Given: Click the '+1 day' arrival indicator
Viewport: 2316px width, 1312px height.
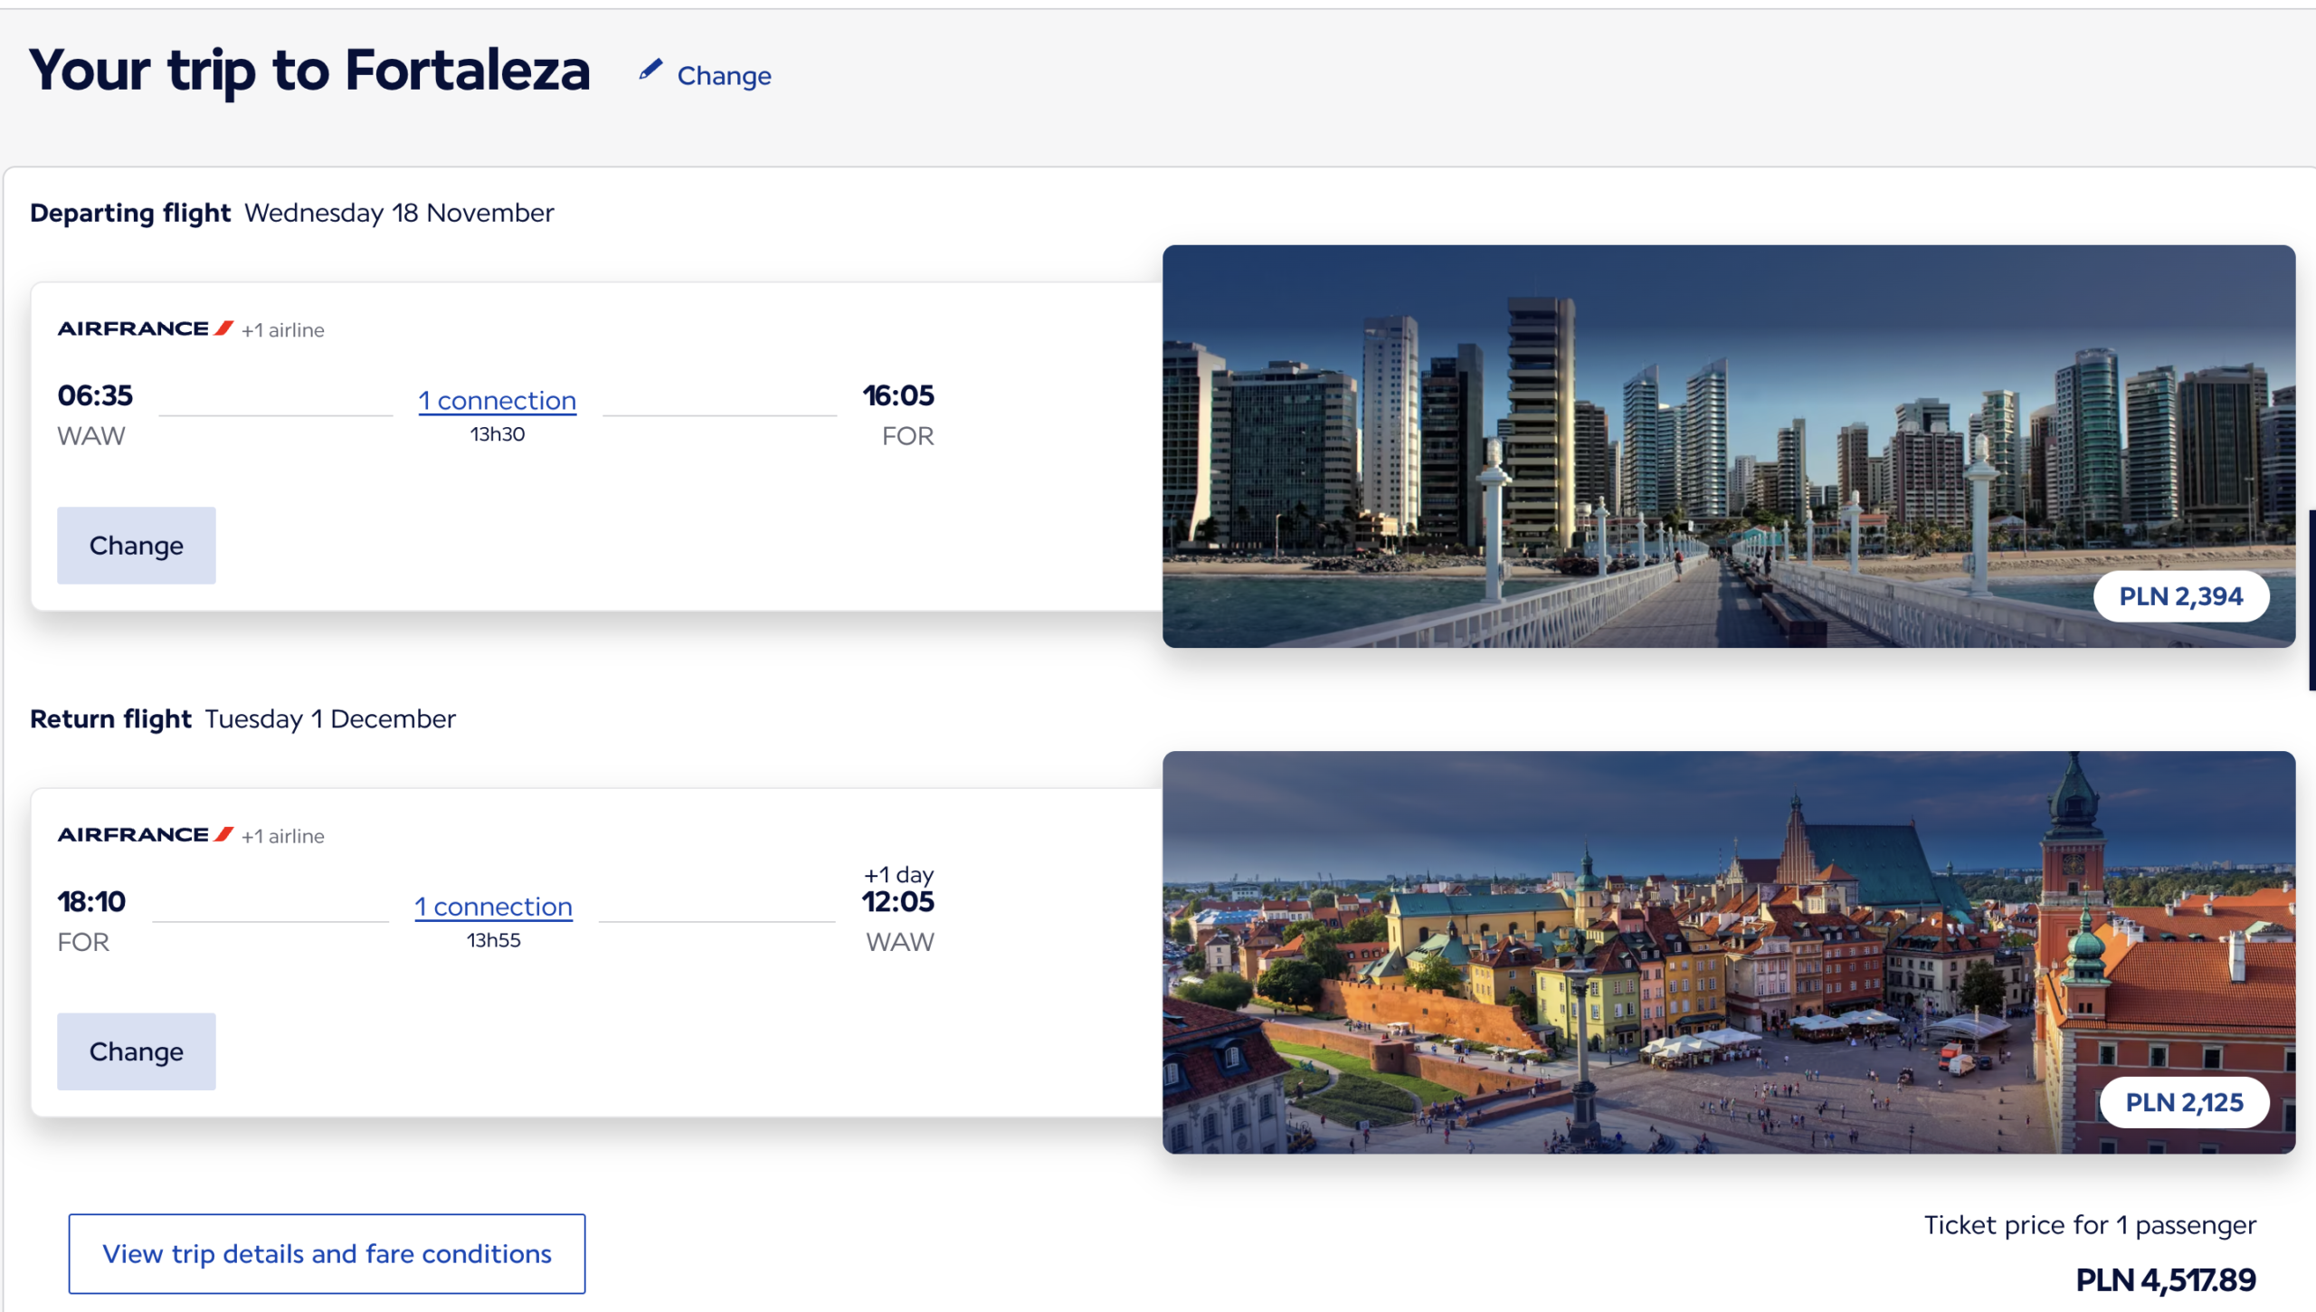Looking at the screenshot, I should click(x=898, y=875).
